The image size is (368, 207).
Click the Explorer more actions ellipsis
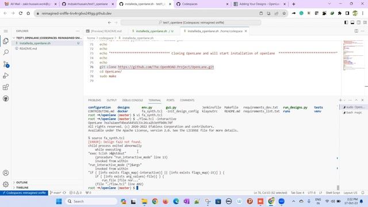pos(78,31)
